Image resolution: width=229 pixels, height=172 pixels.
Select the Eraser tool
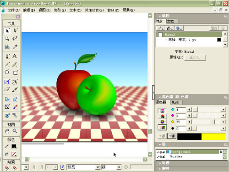pos(7,89)
